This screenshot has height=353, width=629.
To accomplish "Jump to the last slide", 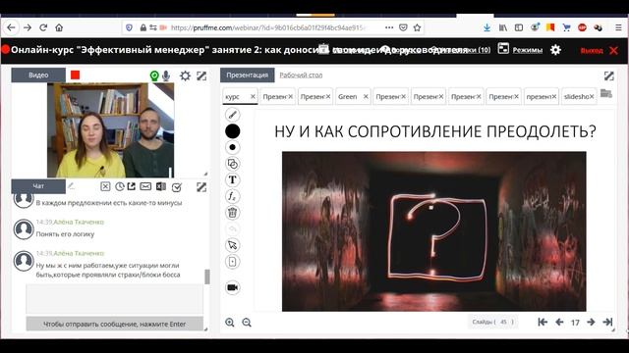I will pyautogui.click(x=607, y=322).
